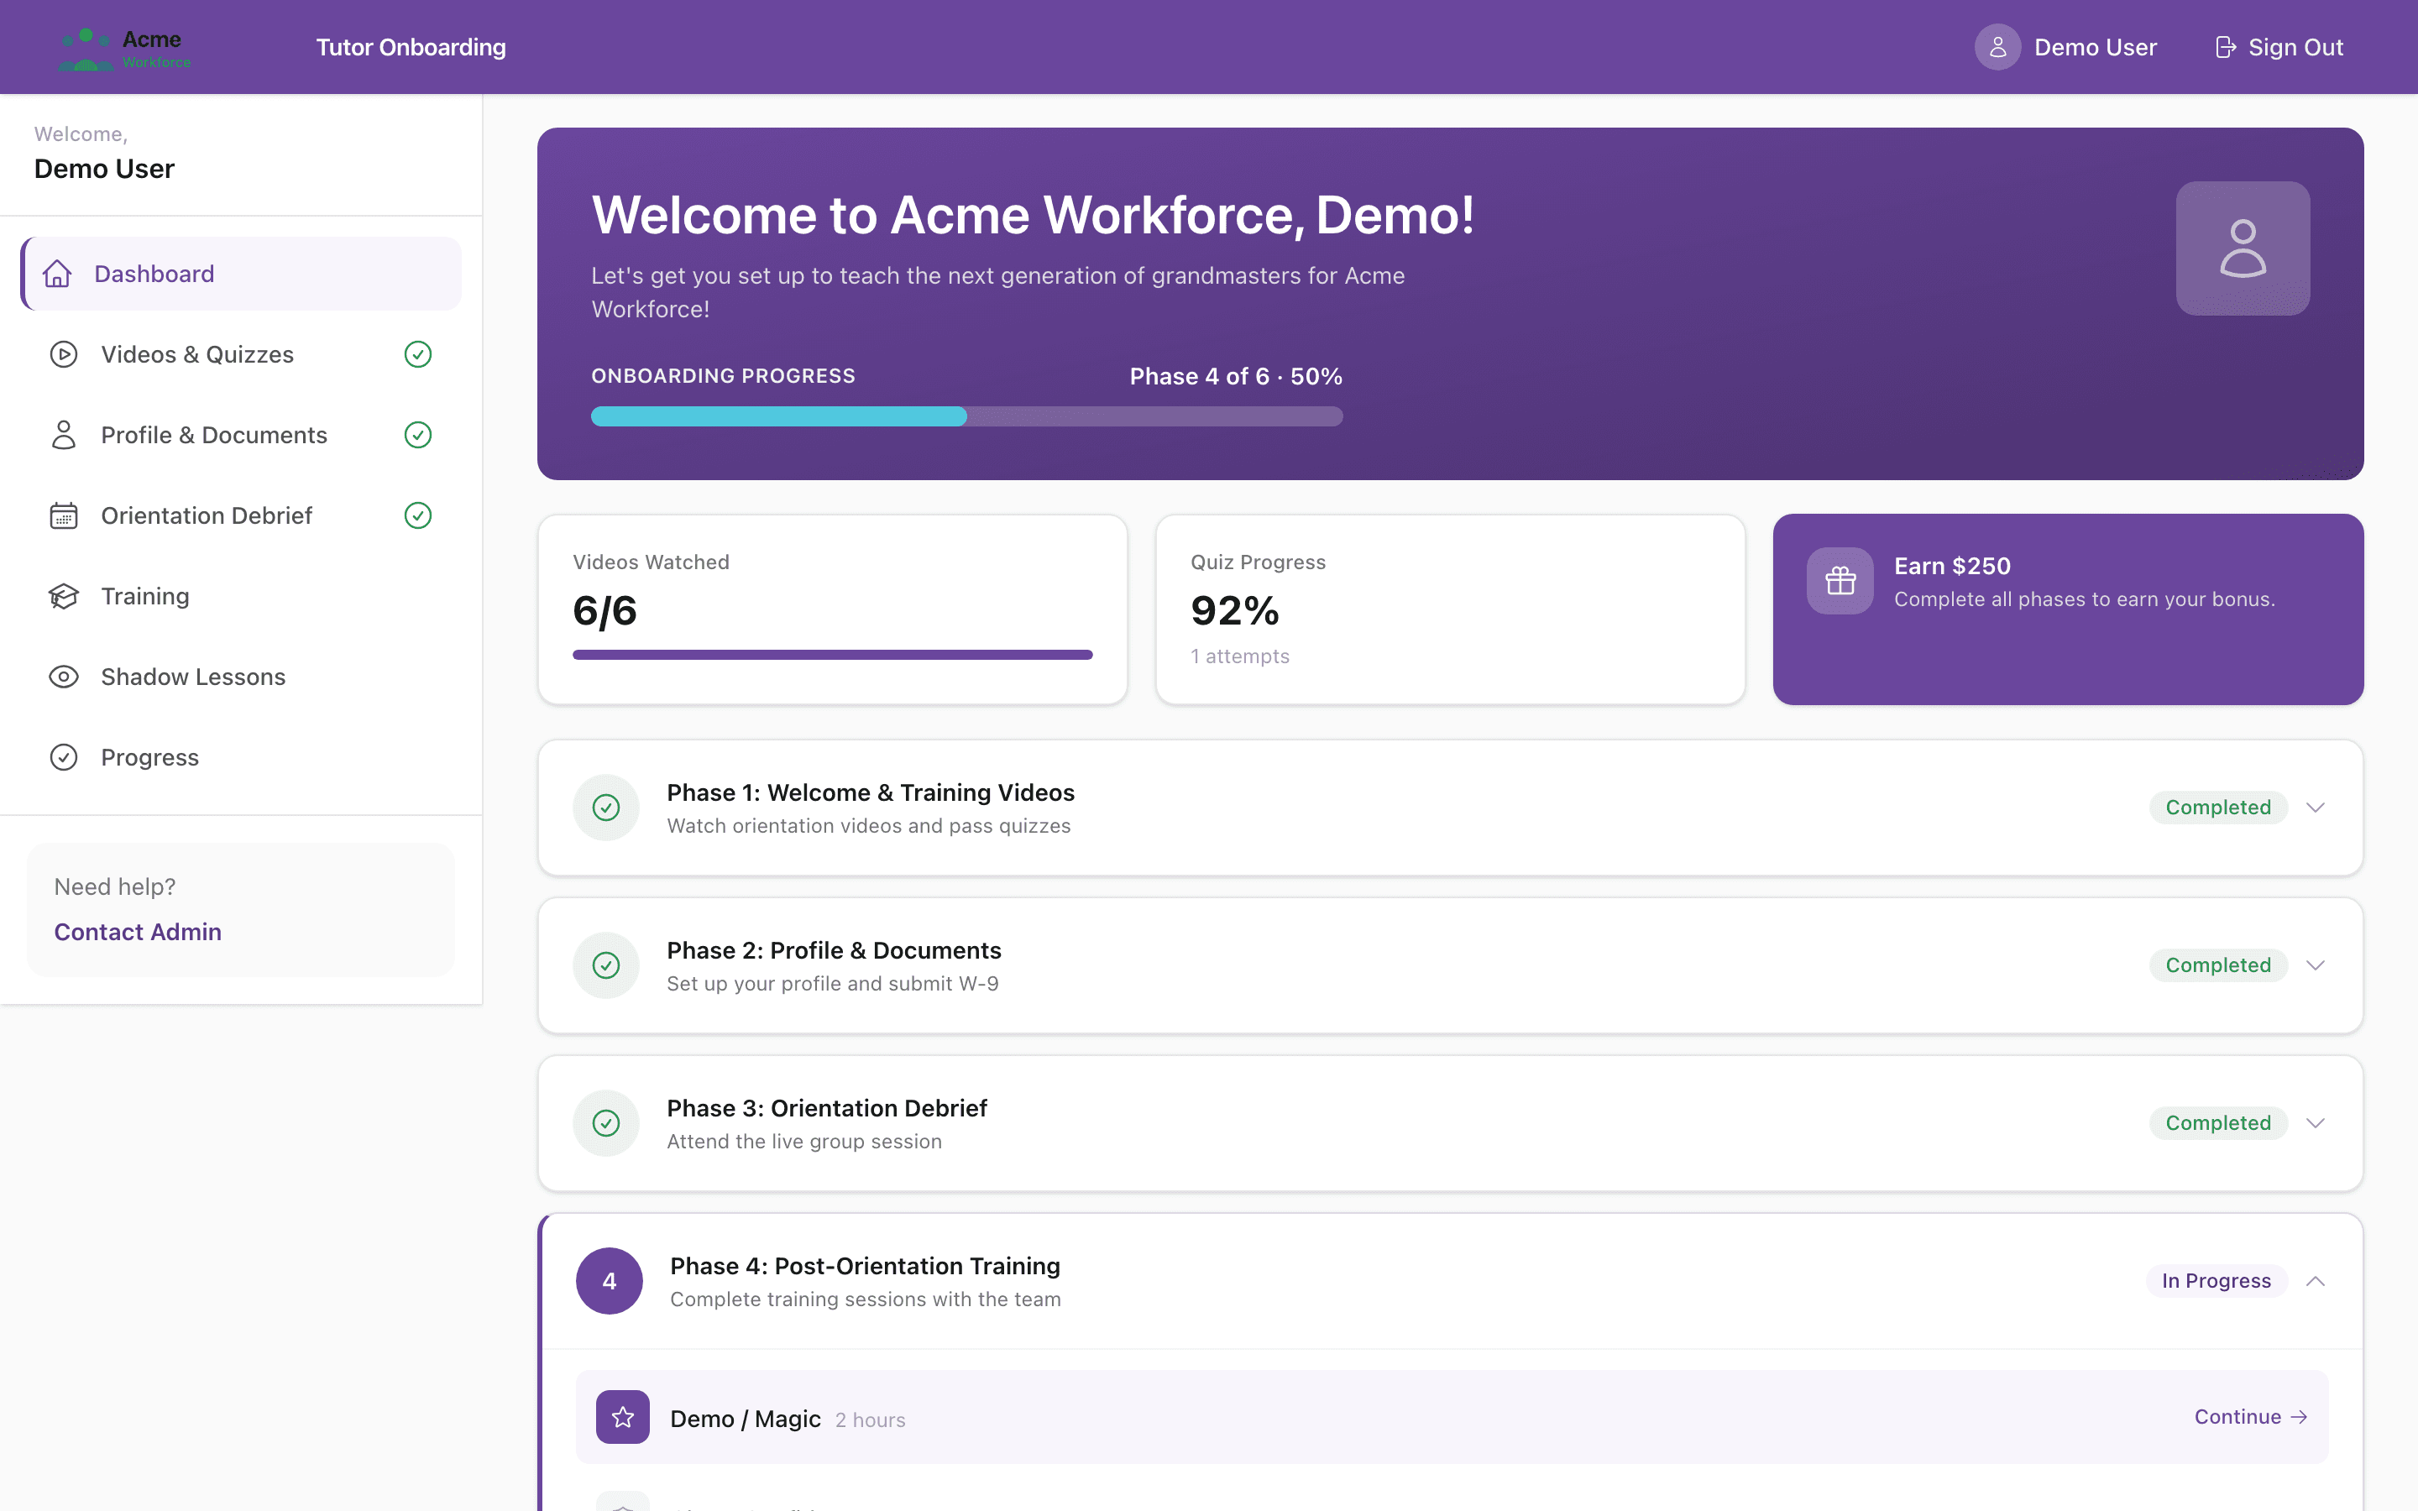
Task: Click the Sign Out button
Action: pos(2279,47)
